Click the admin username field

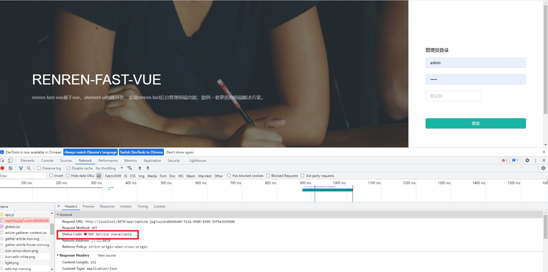(476, 63)
